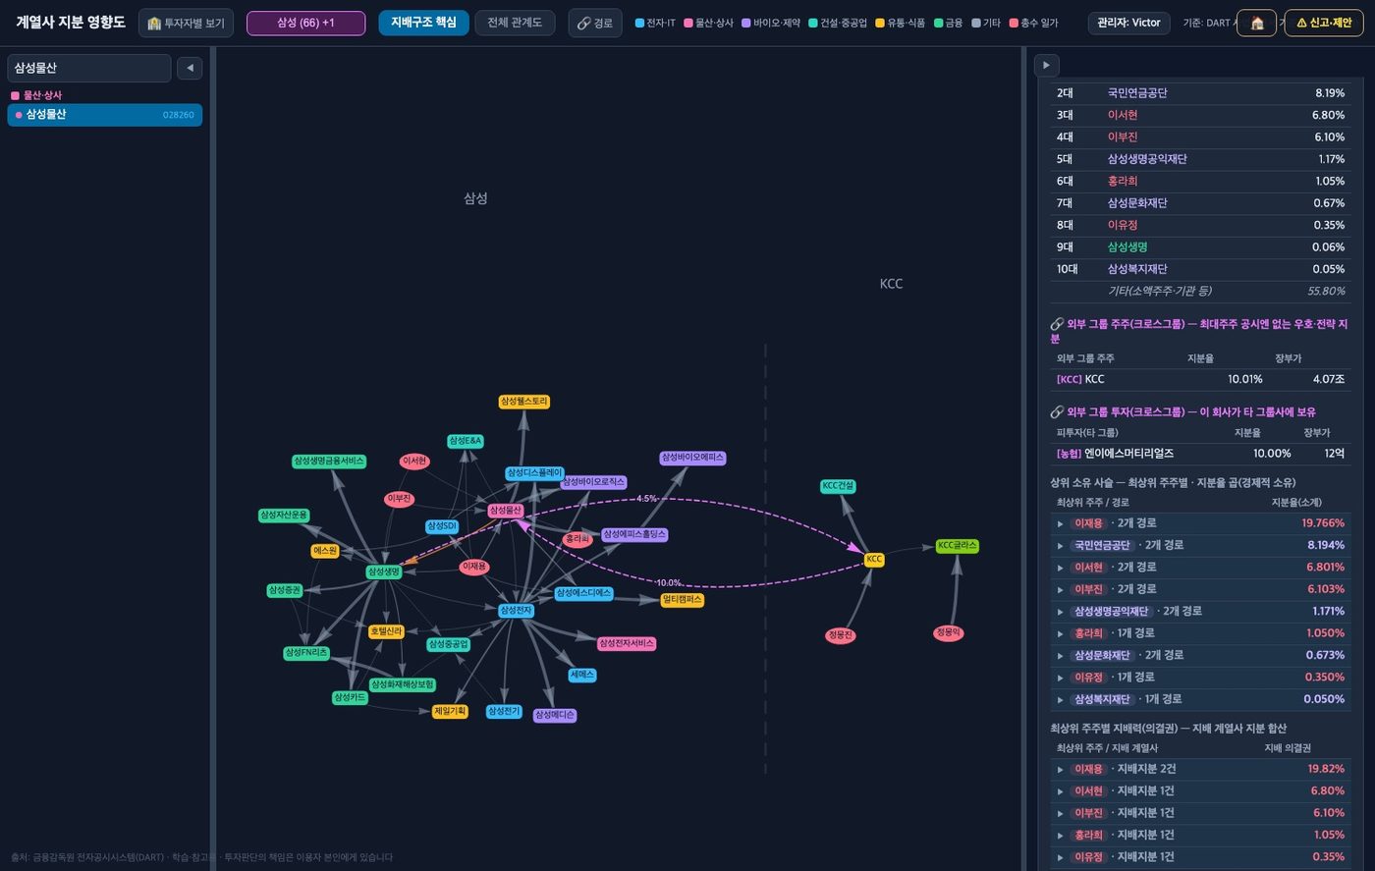This screenshot has height=871, width=1375.
Task: Toggle the 건설·중공업 legend filter
Action: tap(838, 23)
